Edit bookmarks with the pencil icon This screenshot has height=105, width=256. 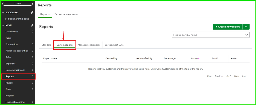click(x=32, y=12)
